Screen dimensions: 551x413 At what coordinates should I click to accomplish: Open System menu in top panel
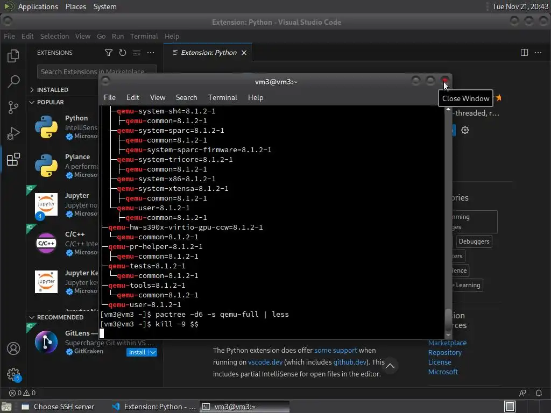click(105, 6)
